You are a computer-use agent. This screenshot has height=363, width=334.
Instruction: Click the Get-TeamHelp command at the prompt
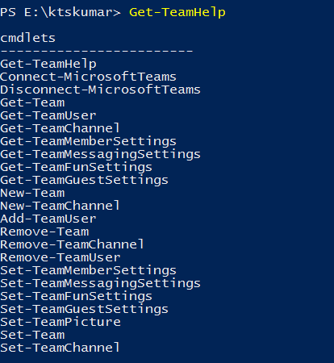point(177,13)
